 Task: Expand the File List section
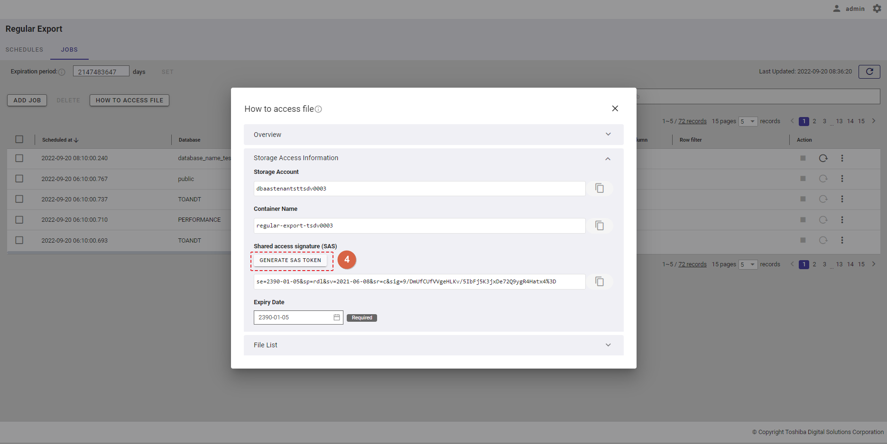click(608, 345)
